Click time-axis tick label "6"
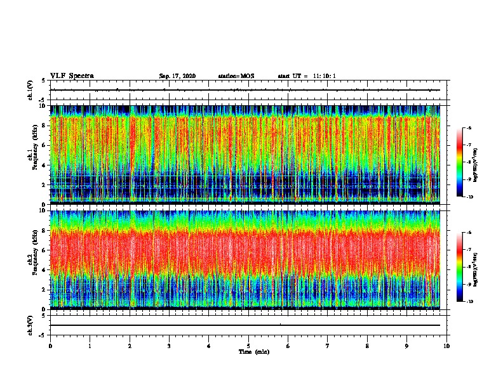 tap(288, 346)
